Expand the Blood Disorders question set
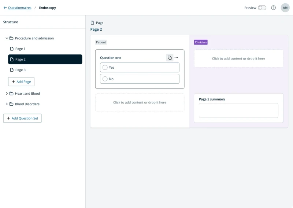The height and width of the screenshot is (208, 293). click(x=7, y=104)
